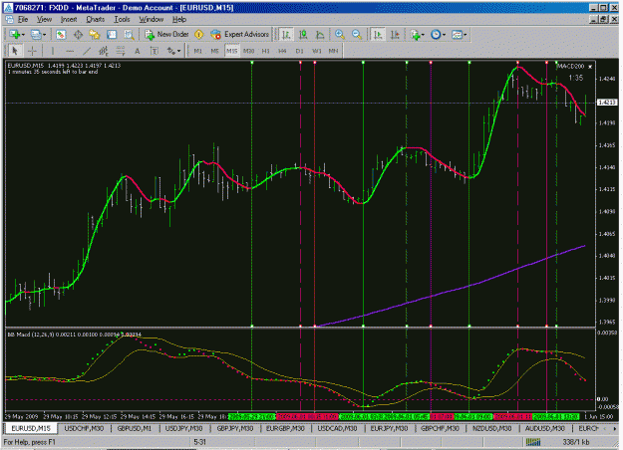The image size is (623, 450).
Task: Select the Fibonacci Retracement tool
Action: tap(121, 51)
